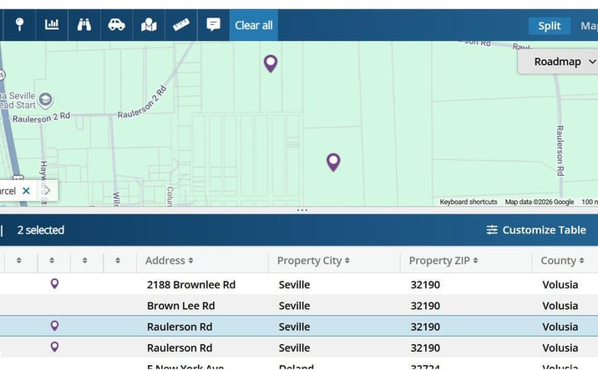Screen dimensions: 598x370
Task: Sort table by Property City column
Action: [x=313, y=260]
